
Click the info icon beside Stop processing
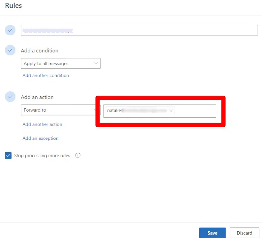tap(78, 155)
